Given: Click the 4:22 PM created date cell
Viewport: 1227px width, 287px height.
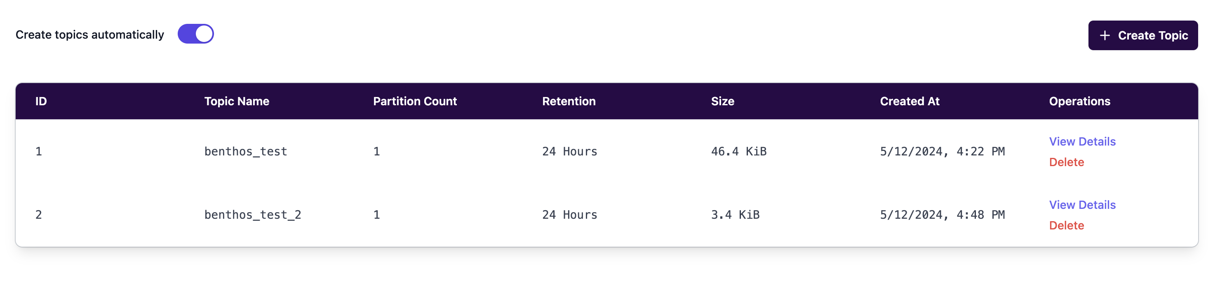Looking at the screenshot, I should [942, 152].
